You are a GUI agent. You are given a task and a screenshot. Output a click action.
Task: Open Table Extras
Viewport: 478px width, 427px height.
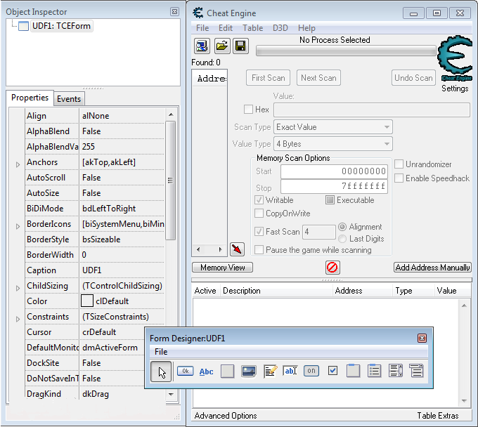coord(438,416)
